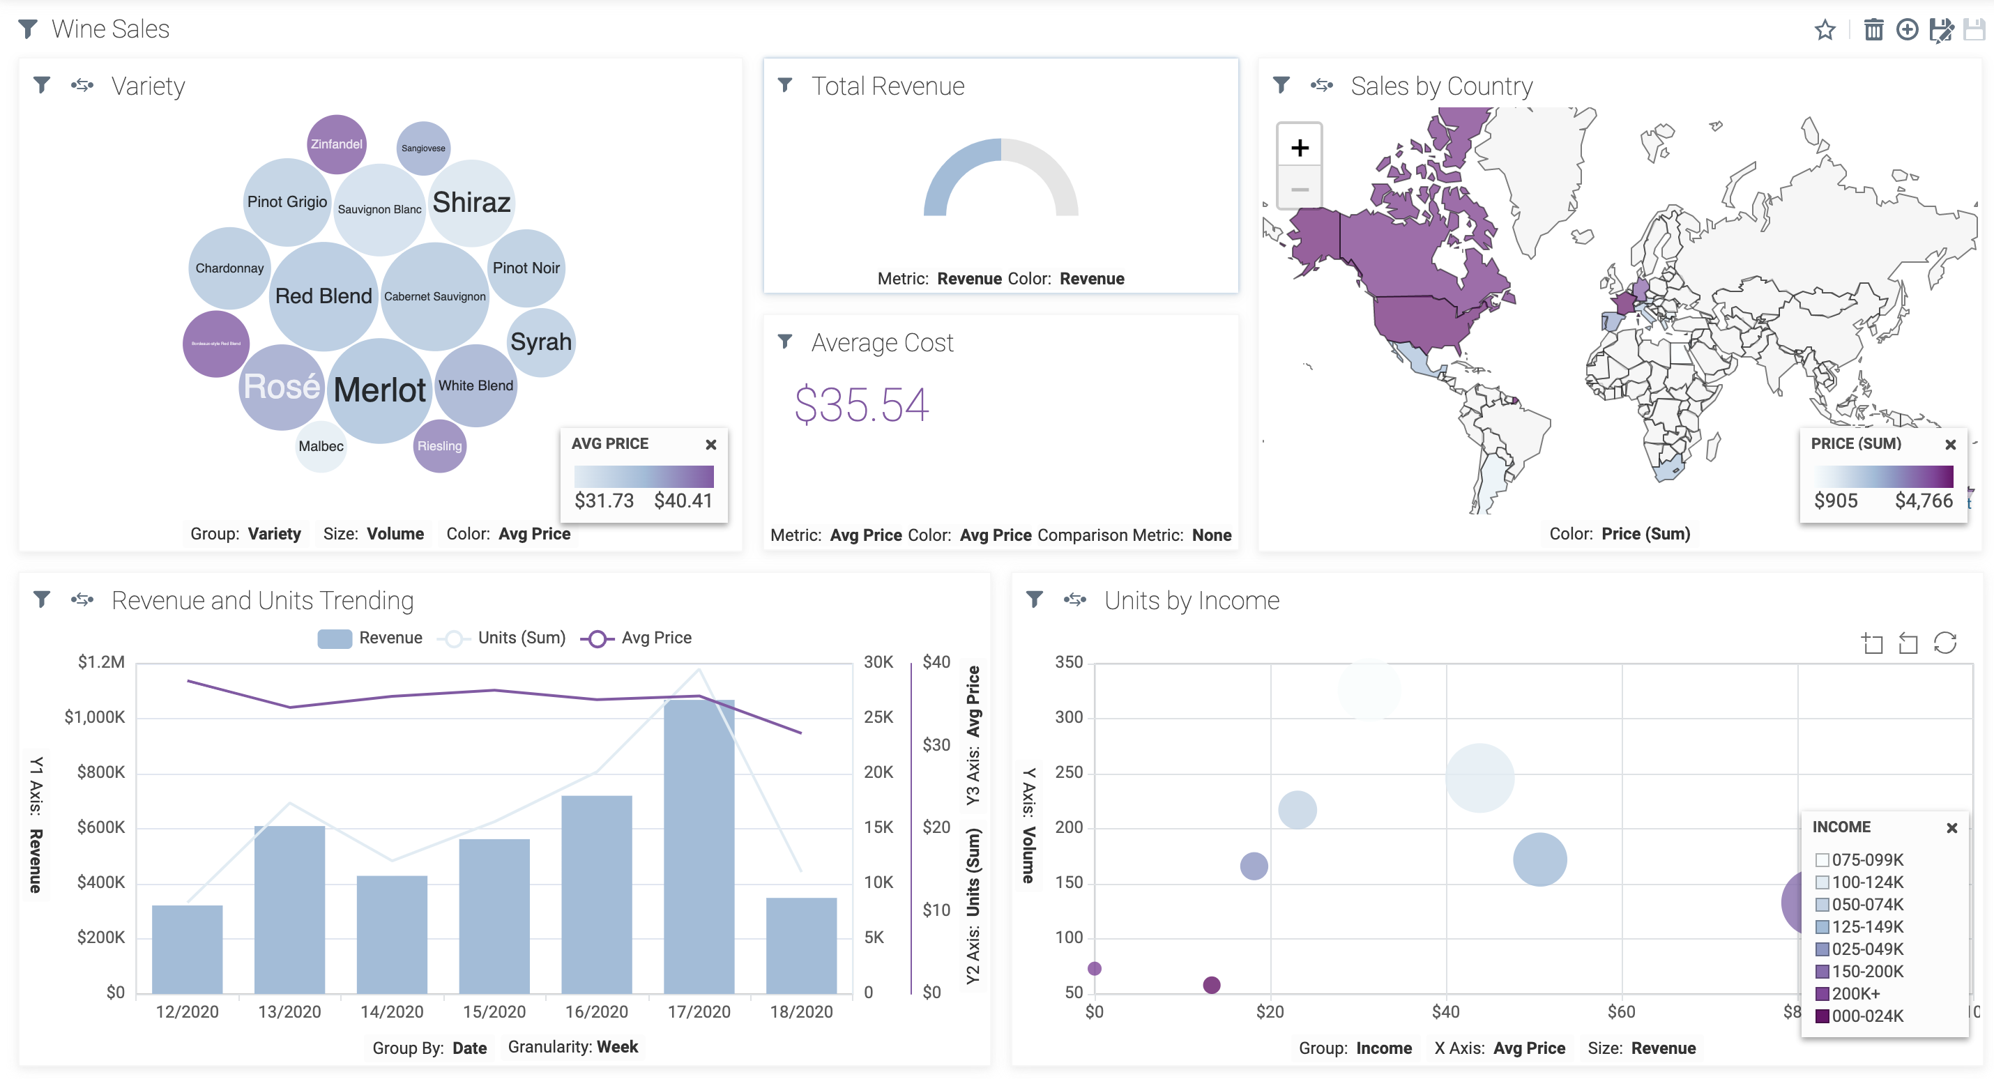Click the Comparison Metric: None selector

pyautogui.click(x=1134, y=535)
